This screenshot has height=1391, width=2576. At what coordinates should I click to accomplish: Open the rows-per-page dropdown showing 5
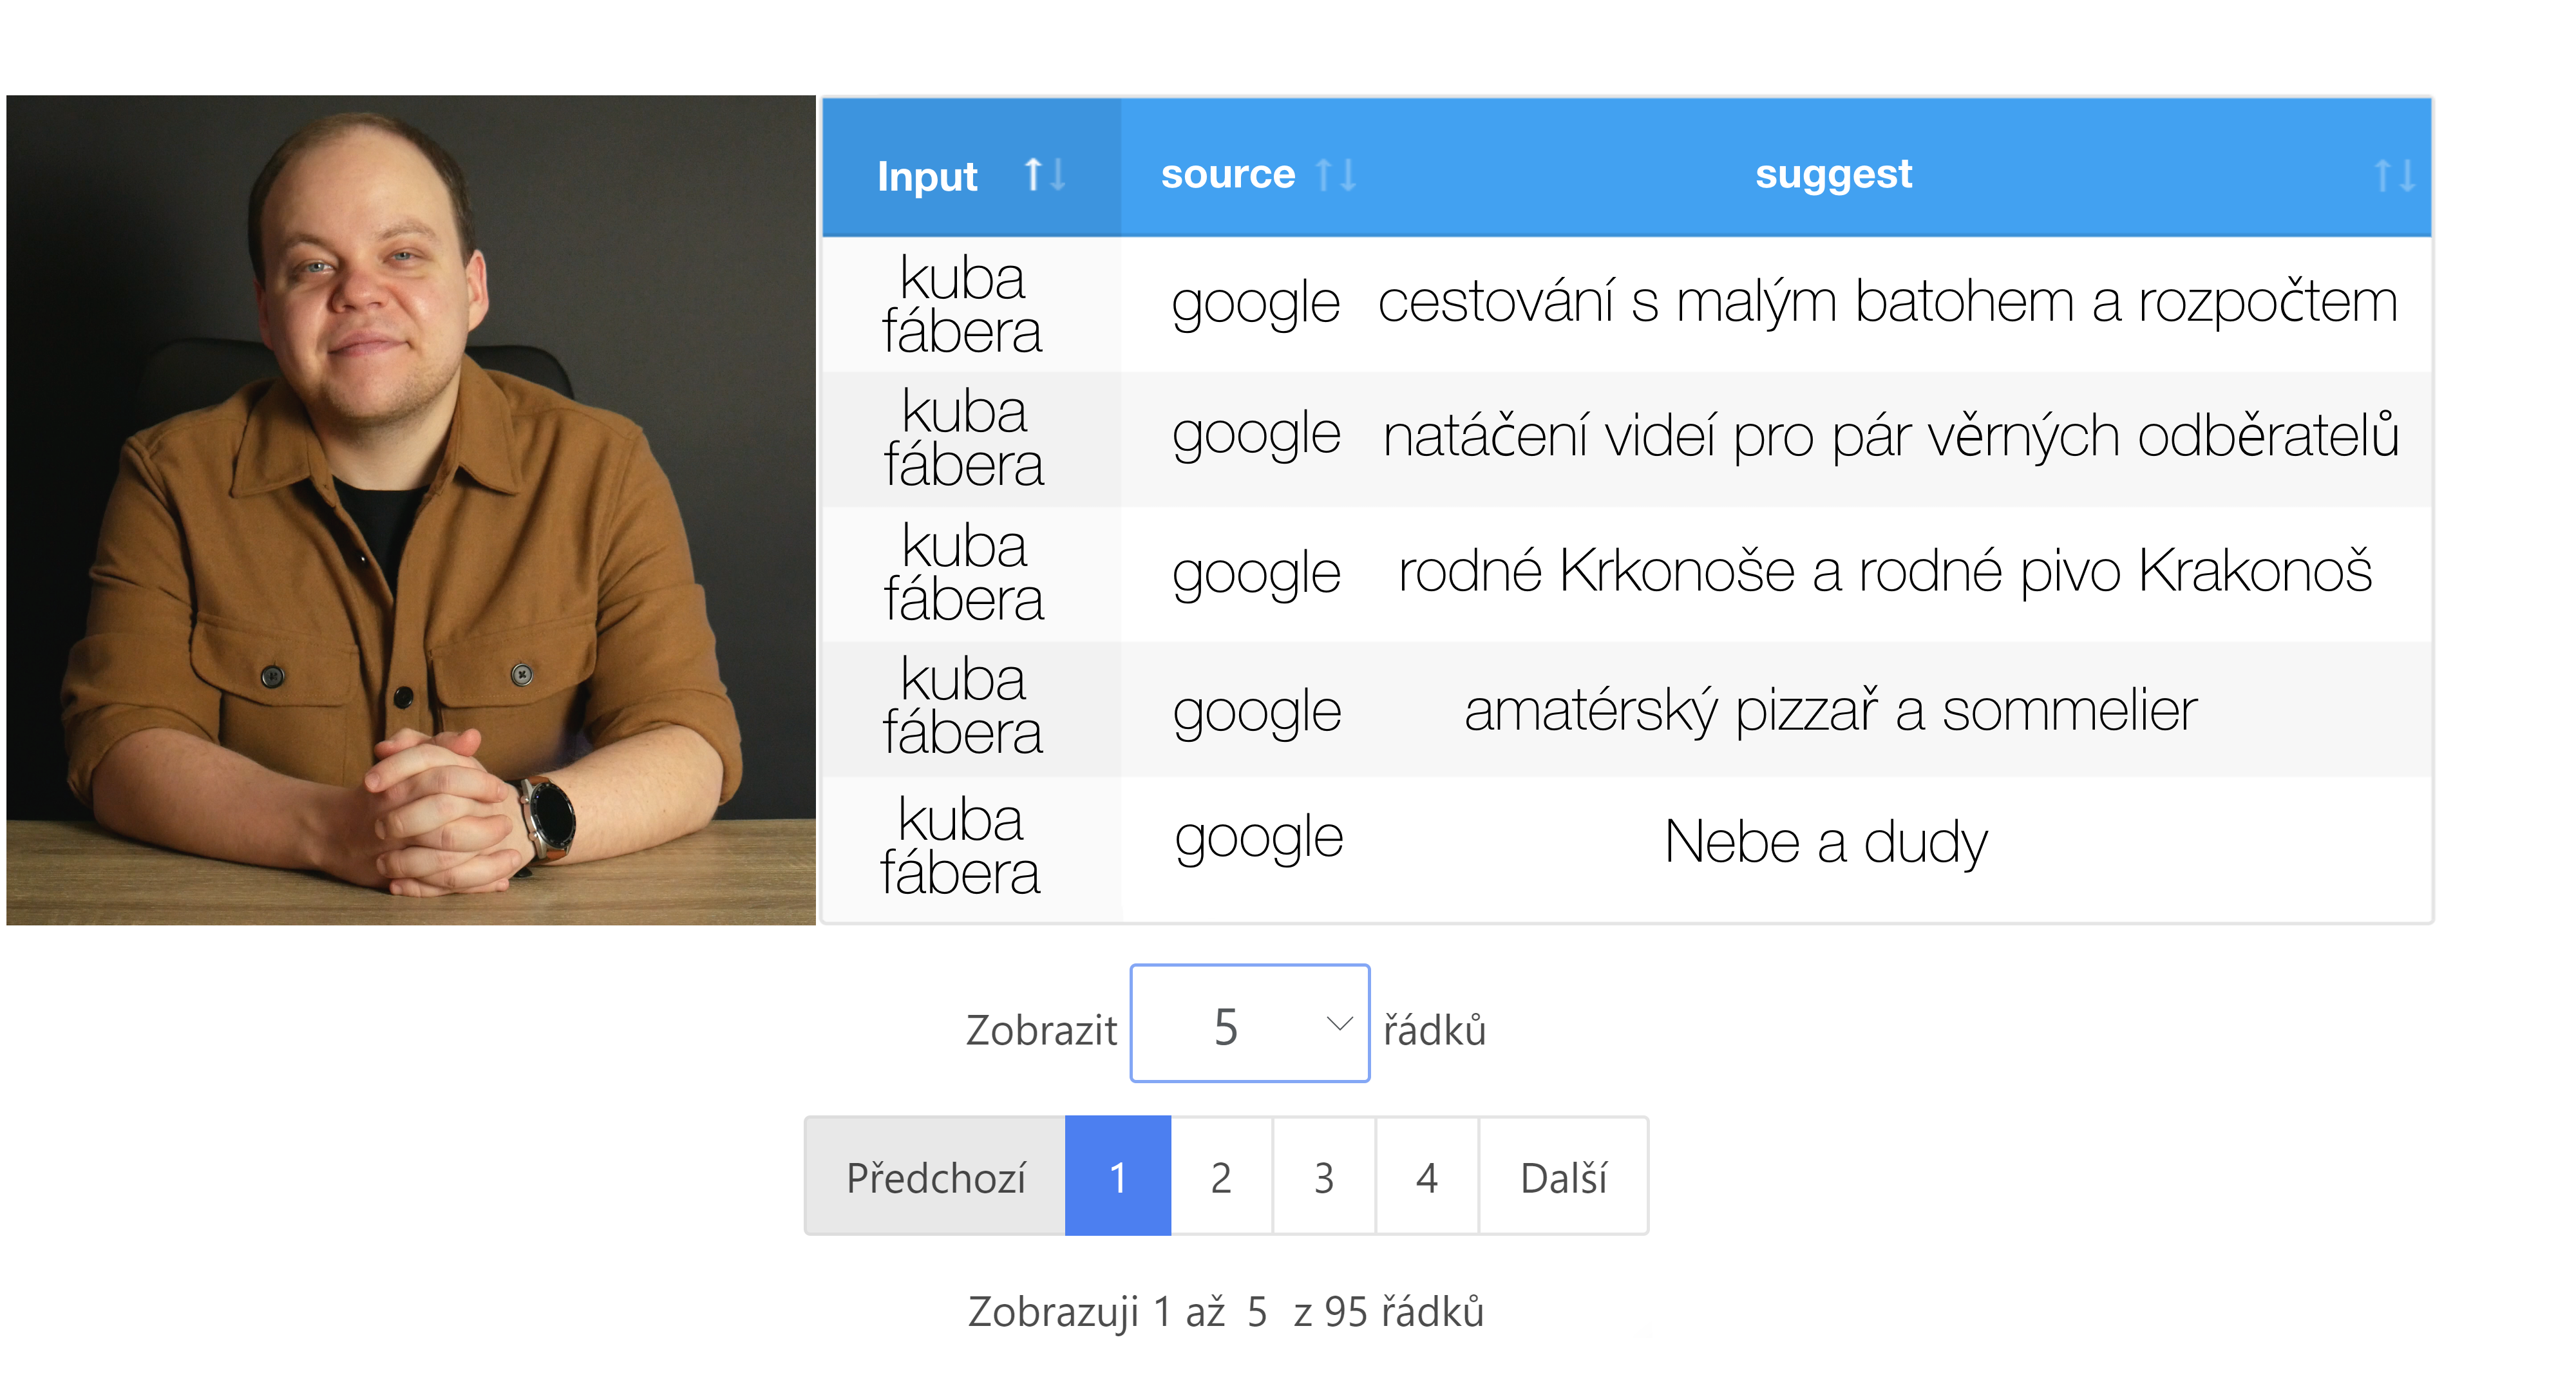1249,1023
